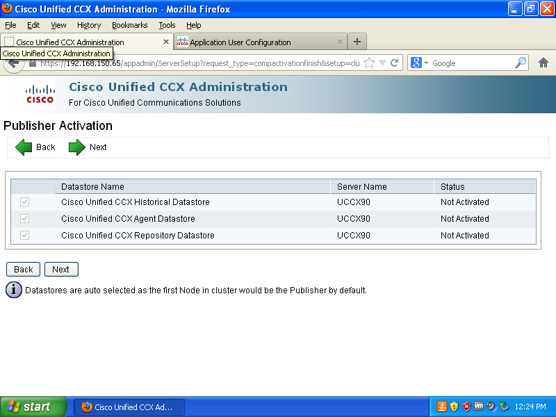Click 'Datastores are auto selected' info text
Screen dimensions: 556x417
pyautogui.click(x=196, y=291)
